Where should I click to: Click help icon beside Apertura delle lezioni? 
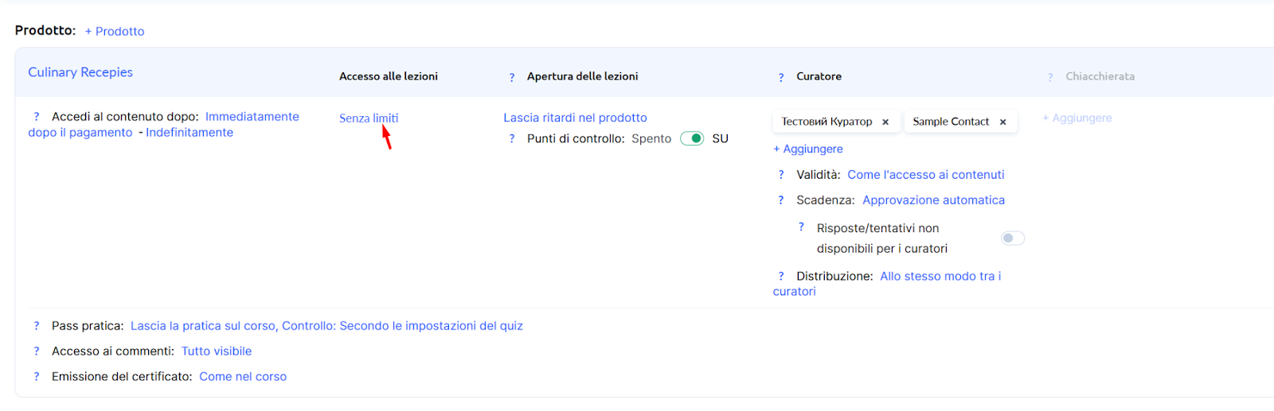[x=512, y=77]
